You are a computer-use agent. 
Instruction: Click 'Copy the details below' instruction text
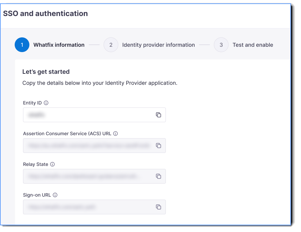coord(100,83)
